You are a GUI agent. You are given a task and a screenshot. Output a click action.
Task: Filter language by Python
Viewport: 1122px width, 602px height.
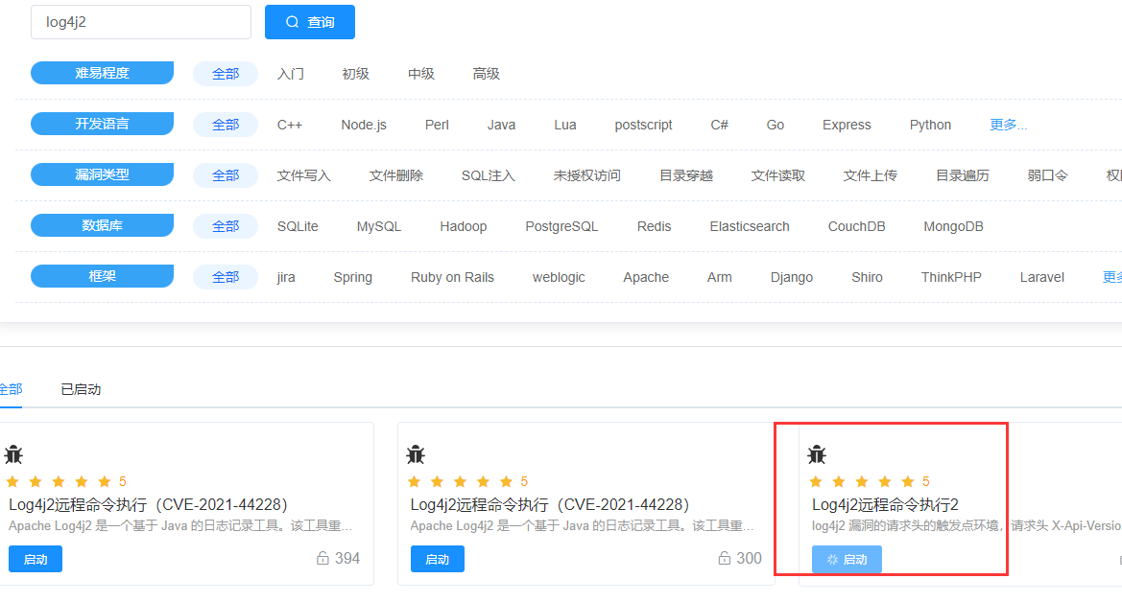coord(930,125)
